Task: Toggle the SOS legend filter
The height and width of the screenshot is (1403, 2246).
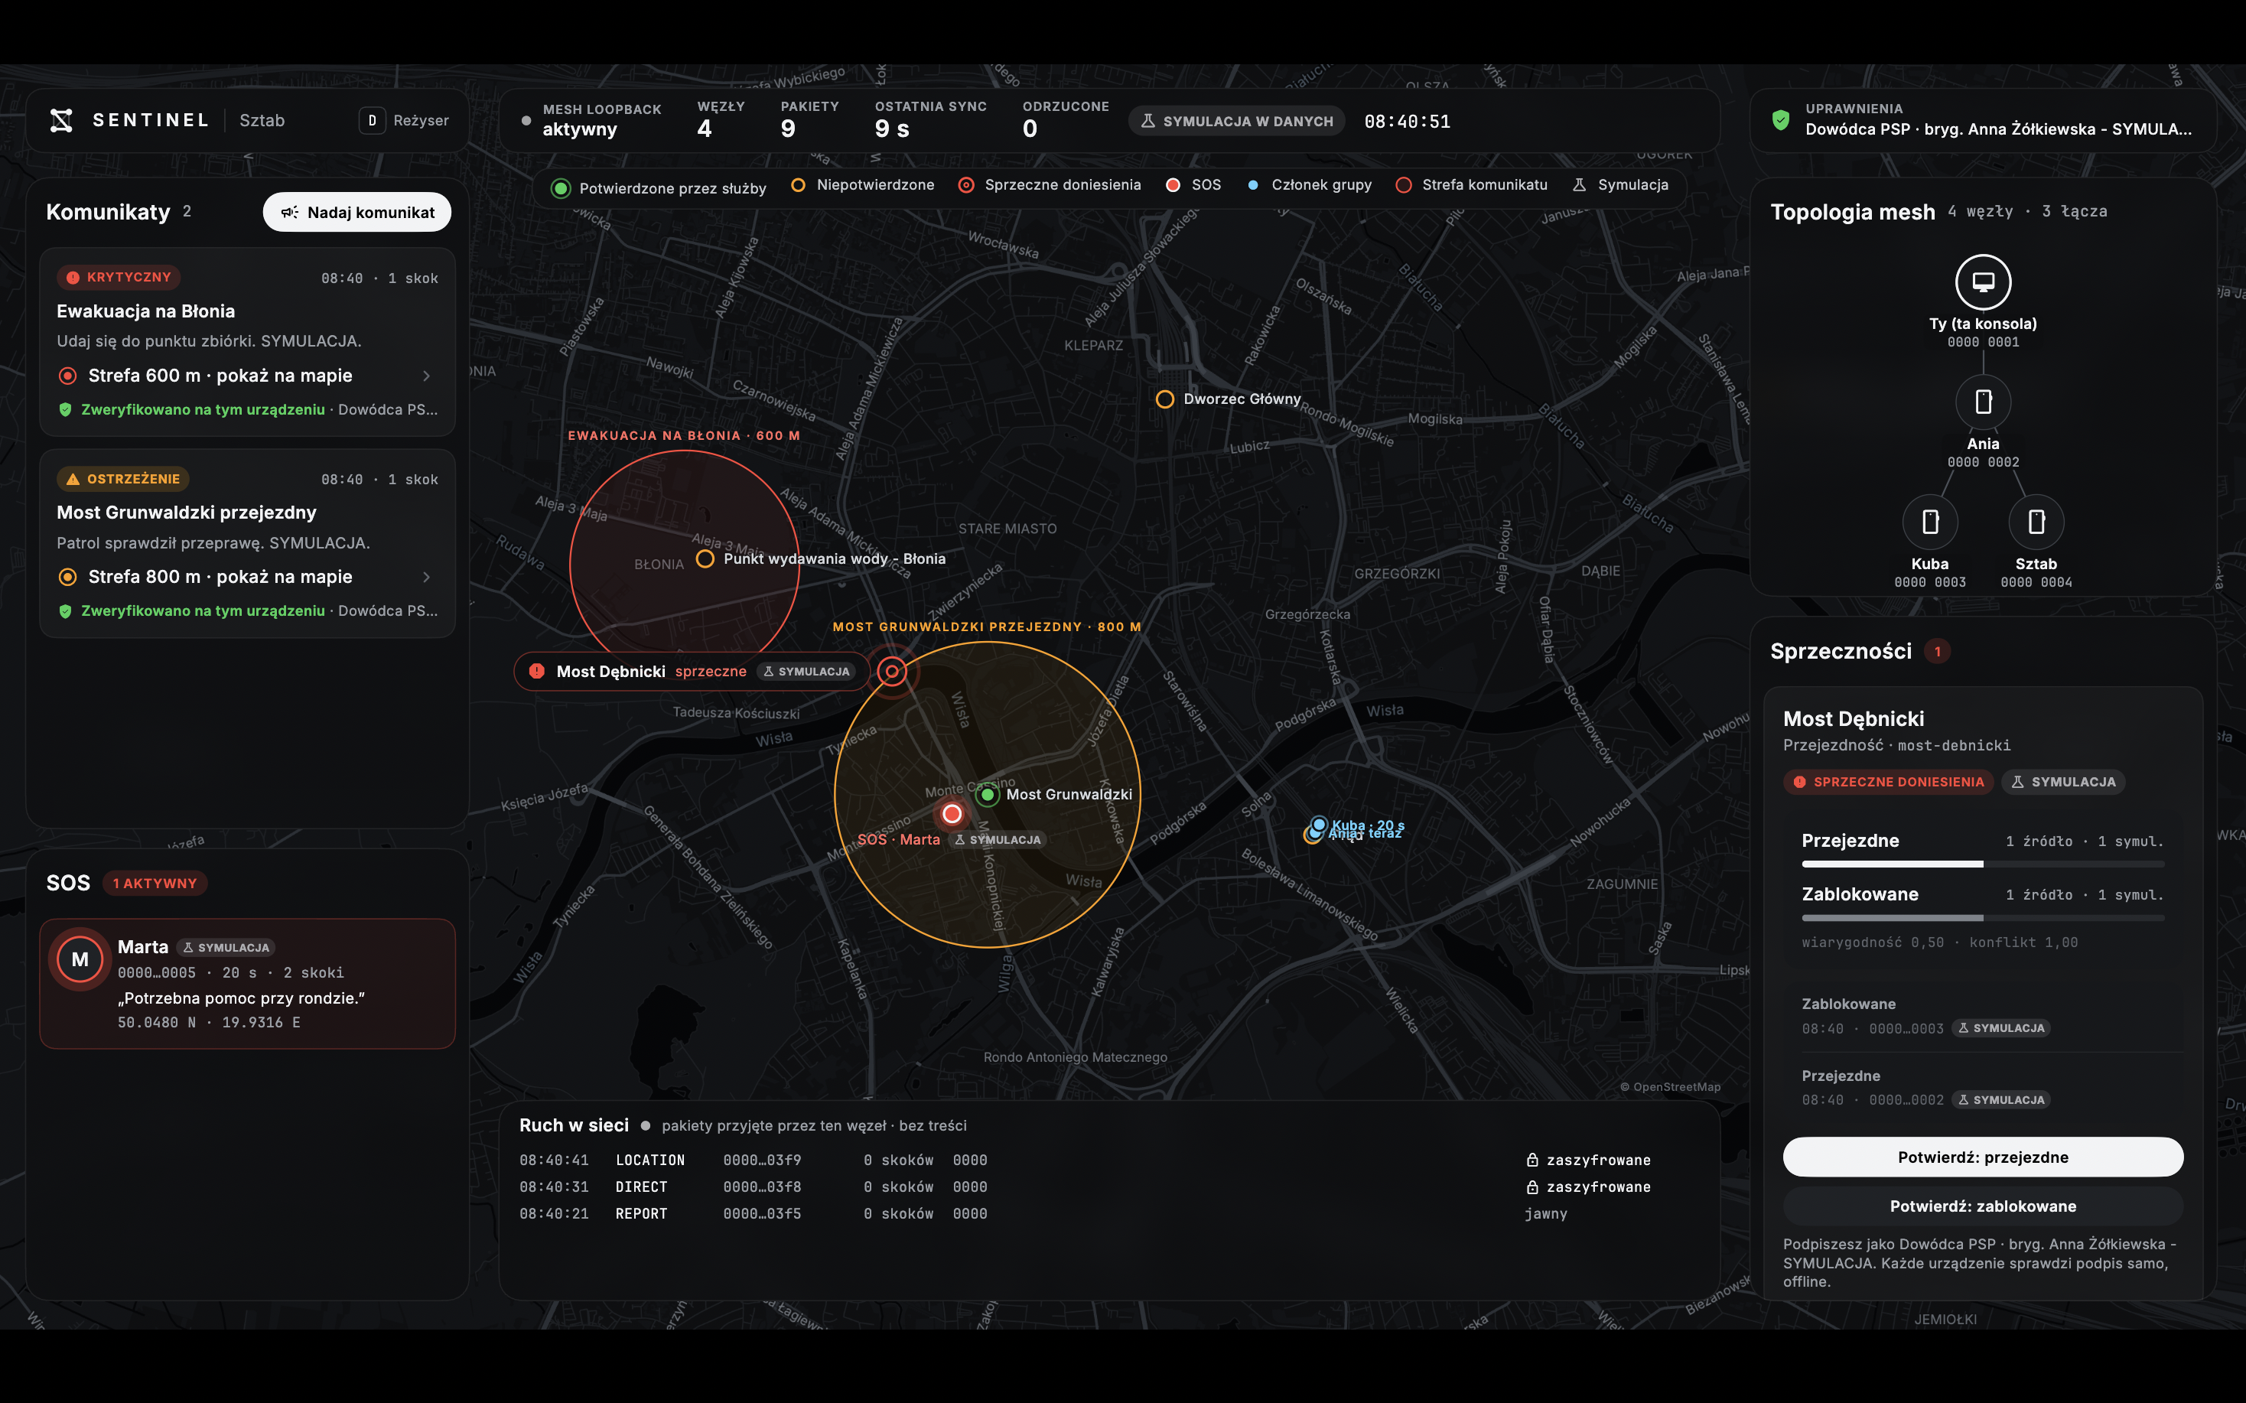Action: click(x=1193, y=184)
